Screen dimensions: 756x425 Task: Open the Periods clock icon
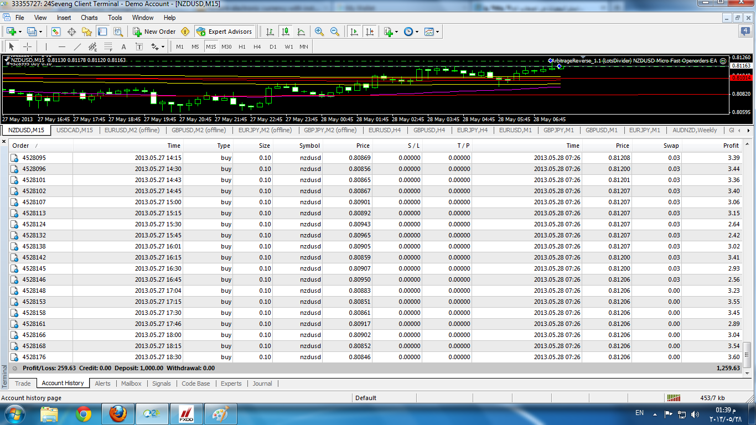click(408, 32)
